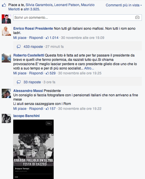This screenshot has height=179, width=145.
Task: Click the speech bubble icon by '433 risposte'
Action: pos(19,47)
